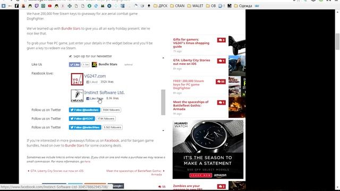Click the Instinct Software logo thumbnail

[x=77, y=95]
